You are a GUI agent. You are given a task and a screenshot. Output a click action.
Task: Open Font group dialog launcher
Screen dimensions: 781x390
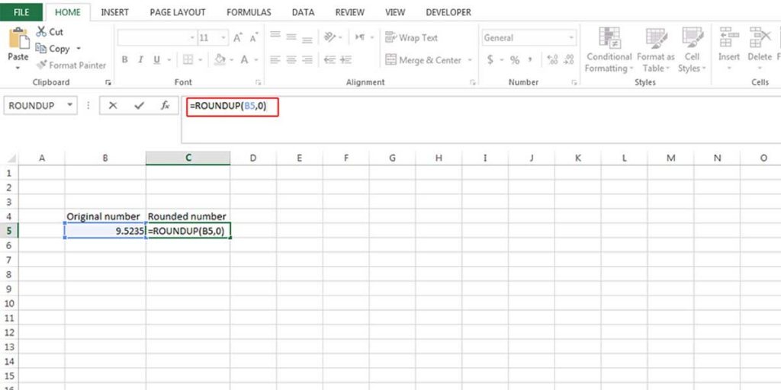coord(258,82)
